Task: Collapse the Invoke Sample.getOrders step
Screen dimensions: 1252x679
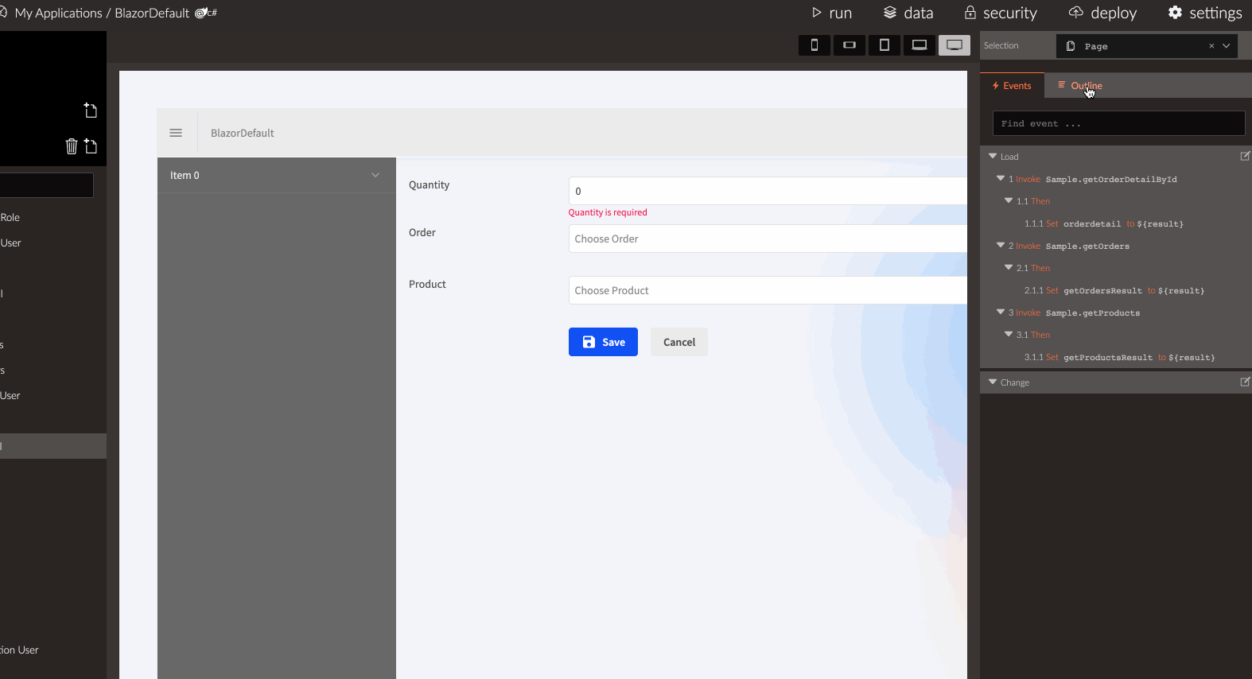Action: [x=1001, y=246]
